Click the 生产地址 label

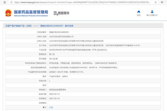[43, 45]
